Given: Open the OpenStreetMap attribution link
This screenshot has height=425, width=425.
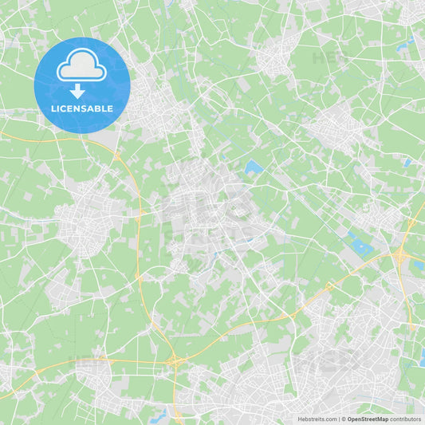Looking at the screenshot, I should click(368, 419).
